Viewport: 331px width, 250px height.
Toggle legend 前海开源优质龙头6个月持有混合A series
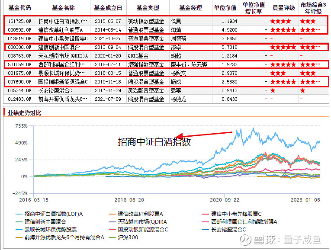tap(60, 237)
